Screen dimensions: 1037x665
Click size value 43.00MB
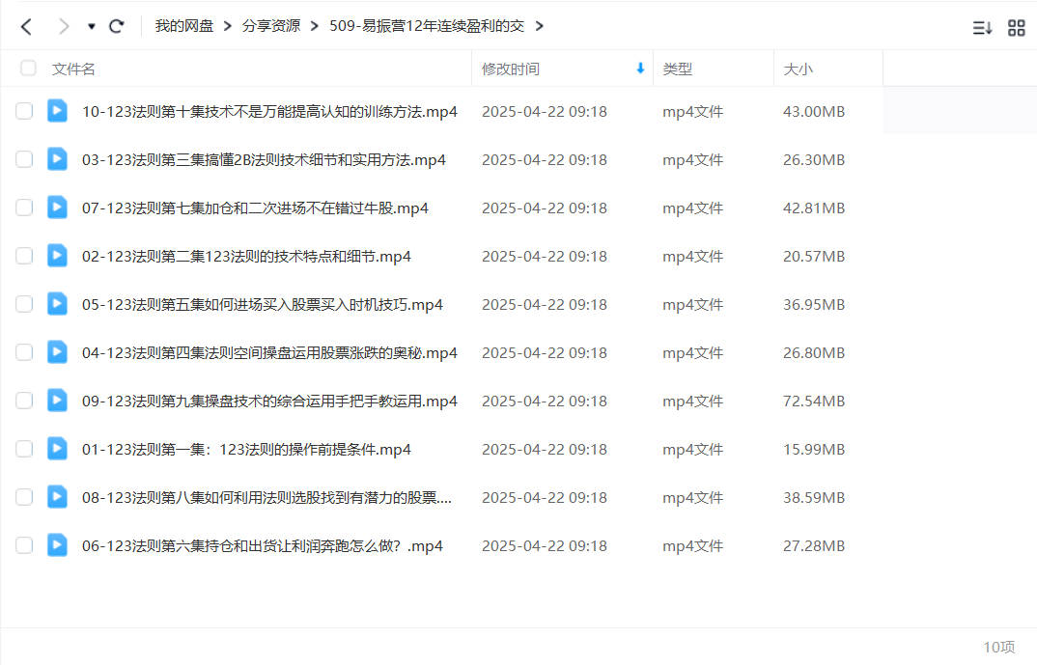tap(814, 112)
